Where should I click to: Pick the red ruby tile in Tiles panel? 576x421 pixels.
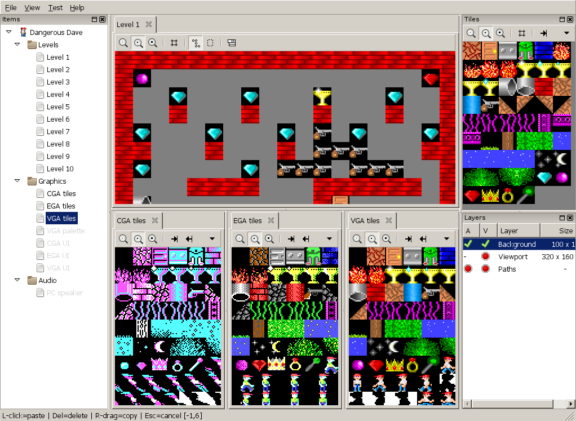pyautogui.click(x=472, y=196)
